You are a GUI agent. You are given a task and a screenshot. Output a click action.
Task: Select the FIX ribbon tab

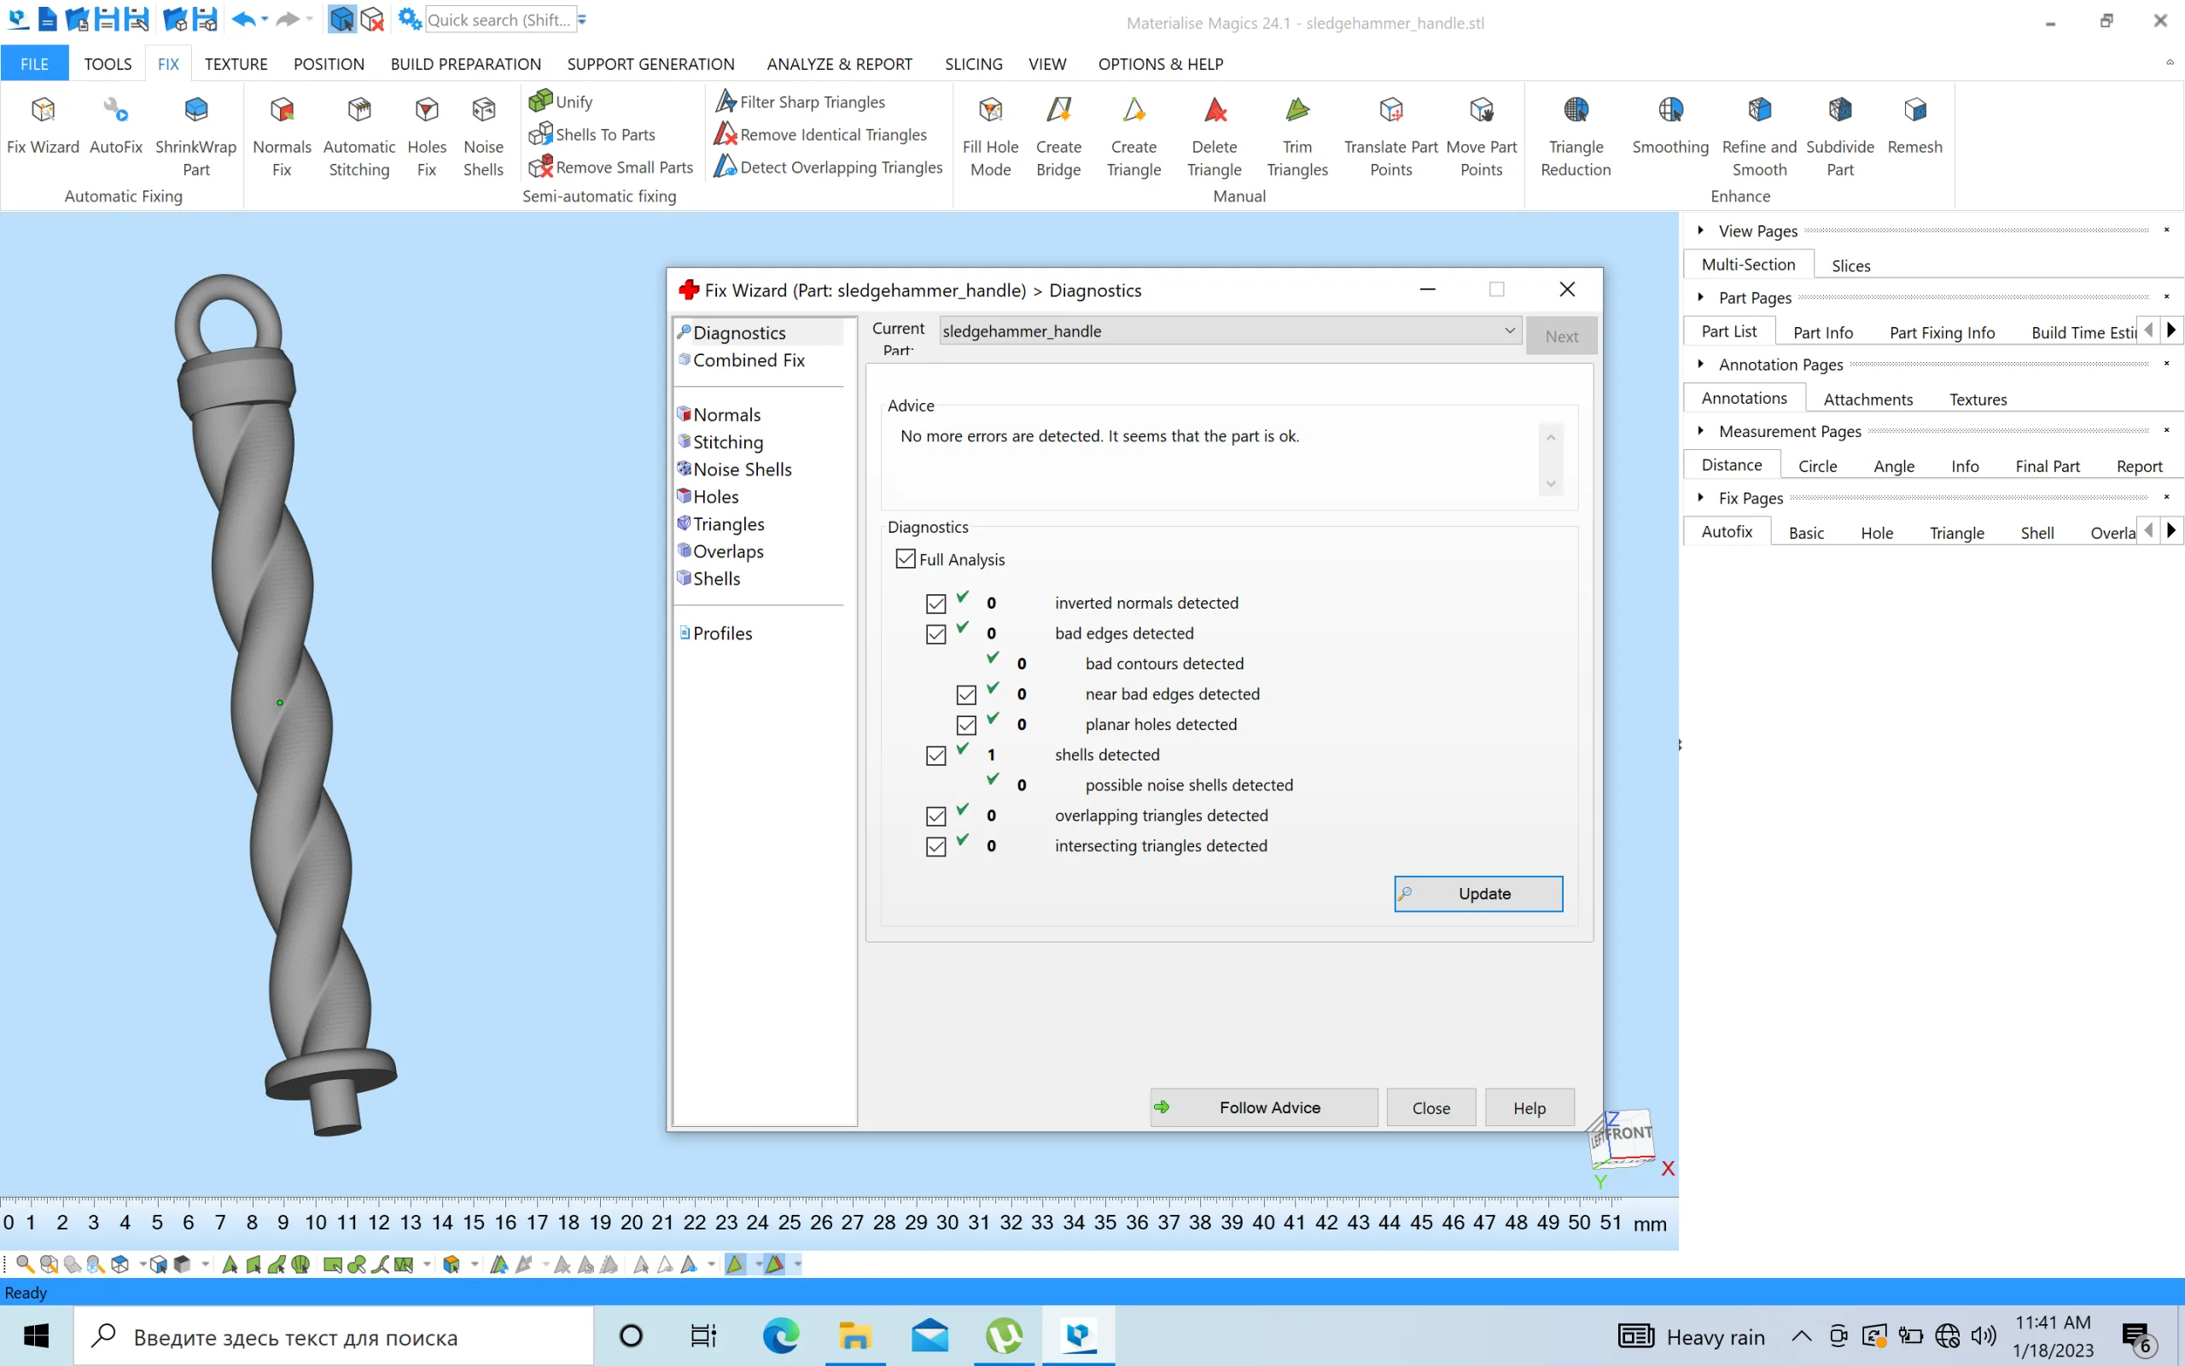click(x=166, y=63)
